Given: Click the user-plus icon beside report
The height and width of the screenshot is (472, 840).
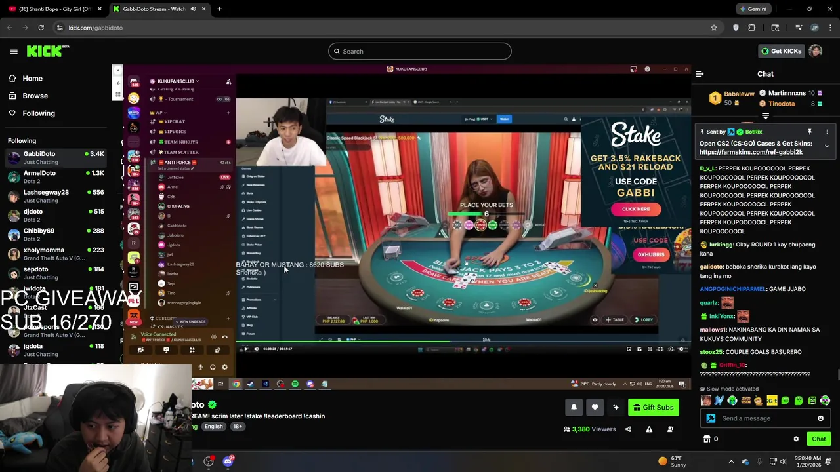Looking at the screenshot, I should pyautogui.click(x=670, y=429).
